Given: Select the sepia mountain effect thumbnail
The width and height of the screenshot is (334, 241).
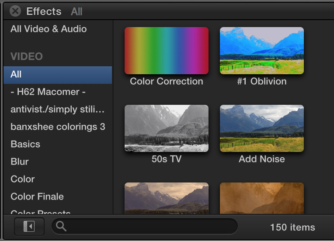Looking at the screenshot, I should pos(166,198).
